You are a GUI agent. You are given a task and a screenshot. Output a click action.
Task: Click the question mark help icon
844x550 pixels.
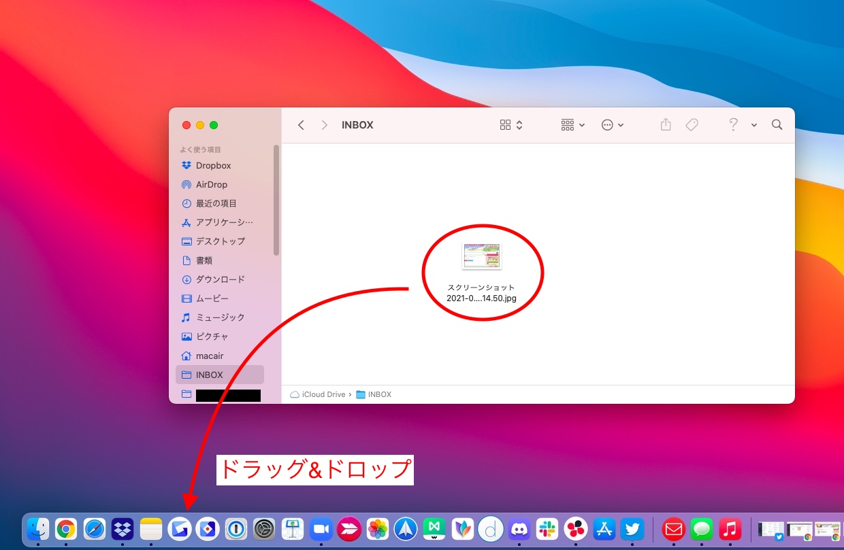pyautogui.click(x=733, y=124)
